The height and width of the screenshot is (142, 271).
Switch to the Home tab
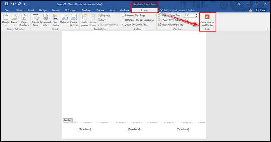click(19, 10)
